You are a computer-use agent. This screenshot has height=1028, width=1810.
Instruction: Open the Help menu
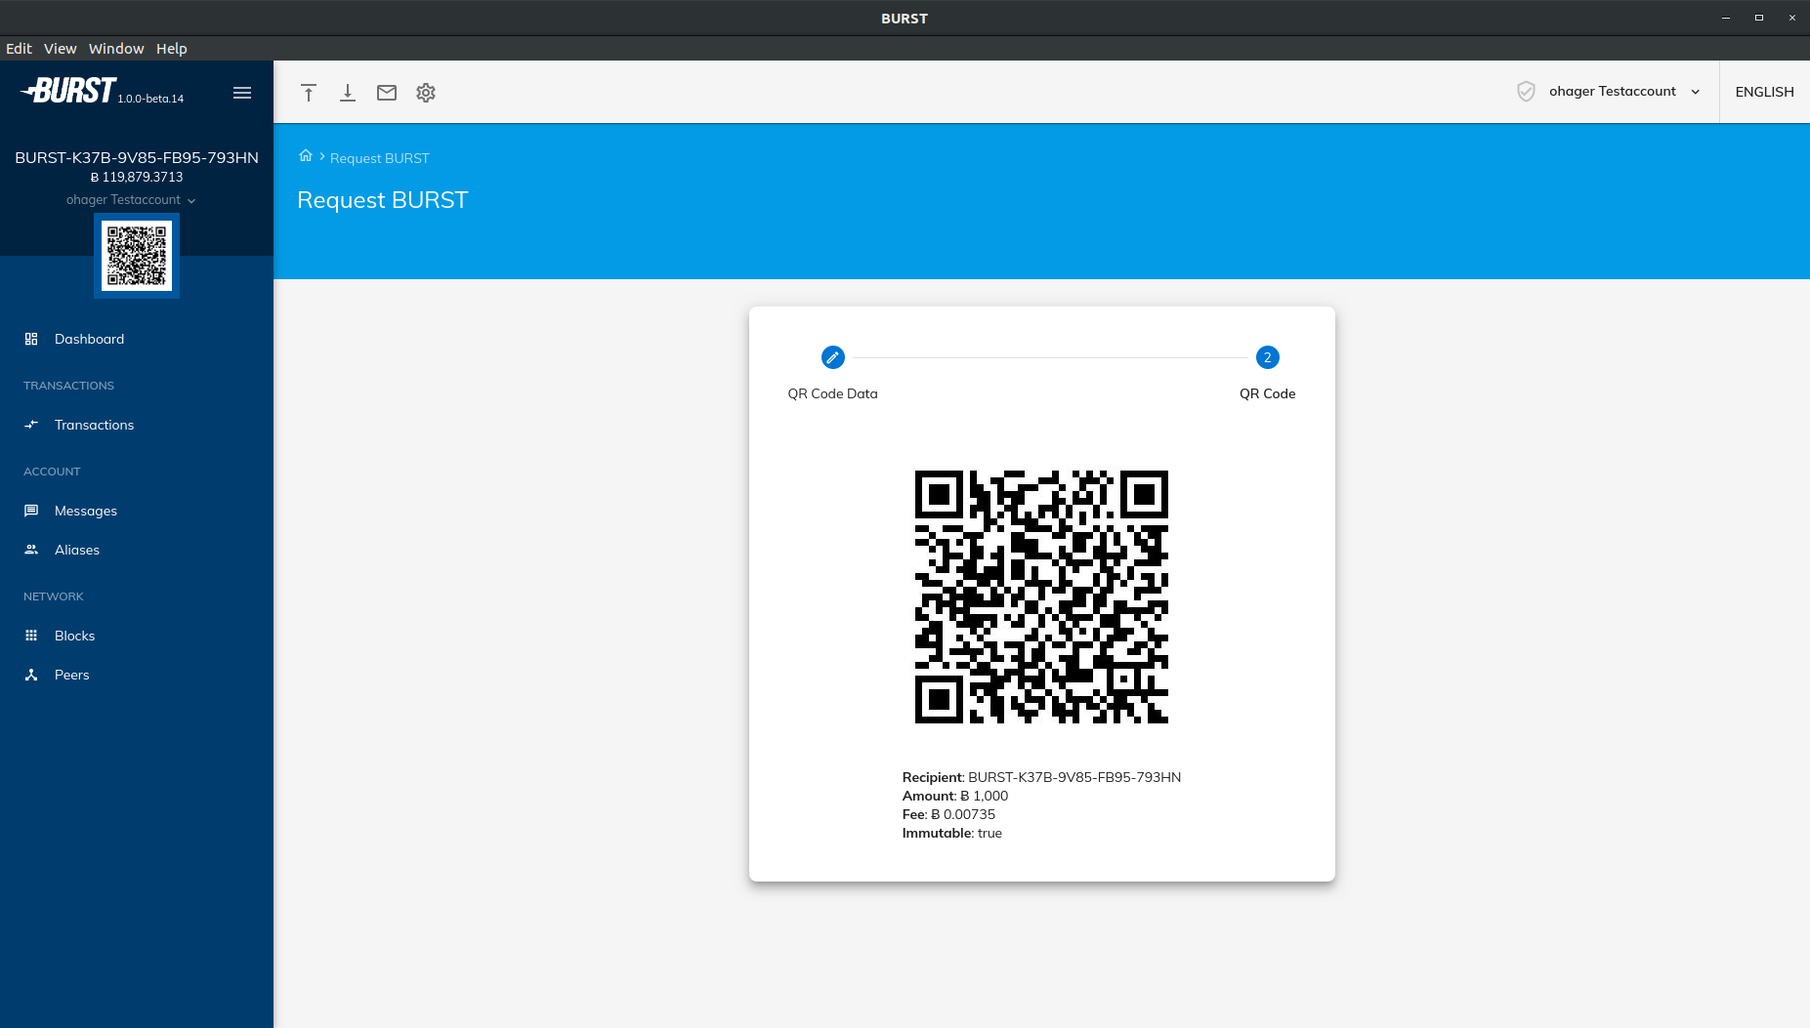point(171,49)
